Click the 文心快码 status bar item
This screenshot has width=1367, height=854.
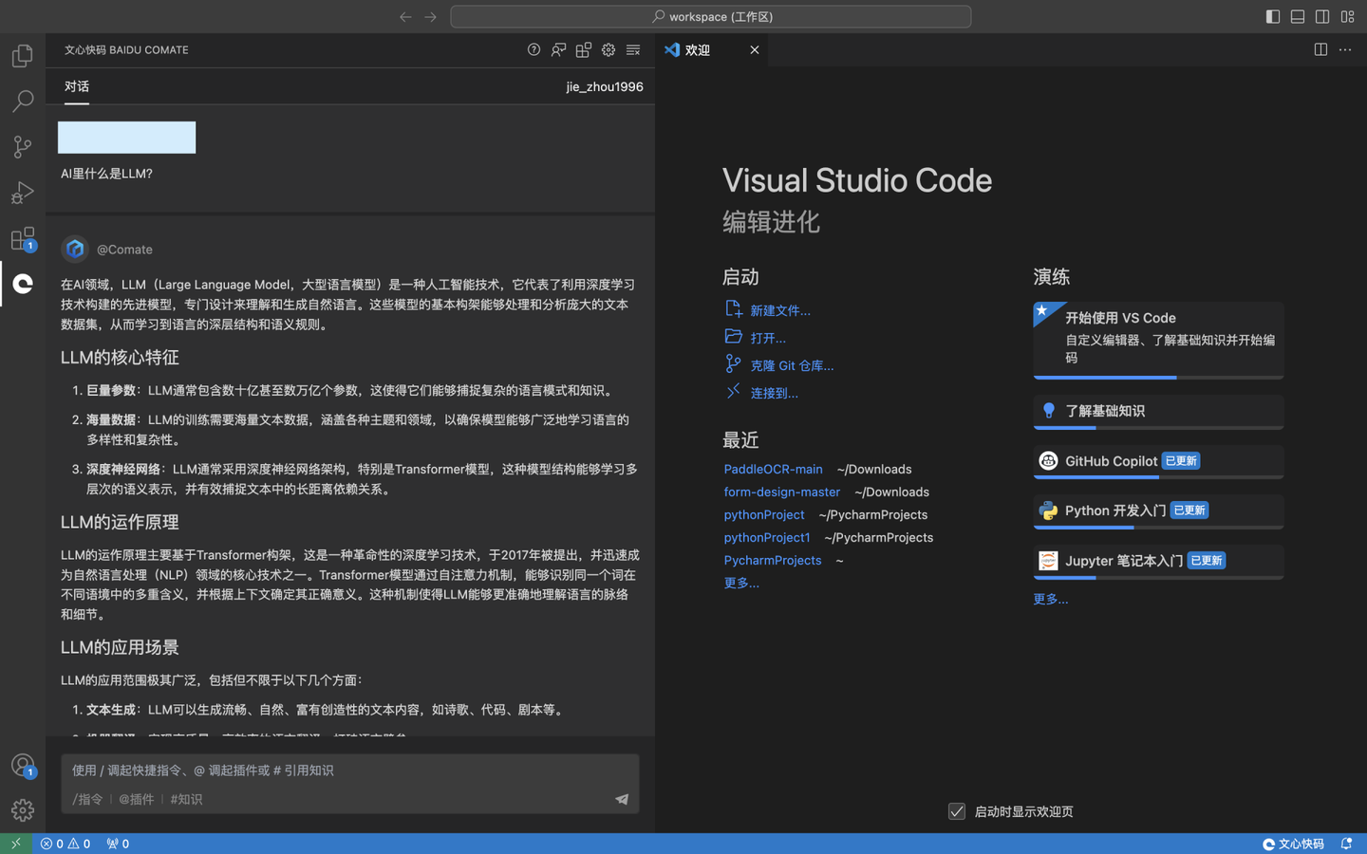click(x=1293, y=844)
